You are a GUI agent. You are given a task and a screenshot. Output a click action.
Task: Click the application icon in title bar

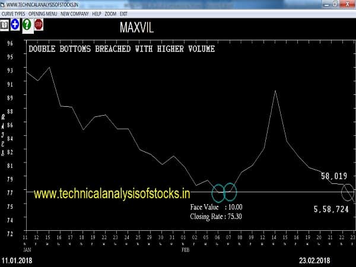[4, 4]
